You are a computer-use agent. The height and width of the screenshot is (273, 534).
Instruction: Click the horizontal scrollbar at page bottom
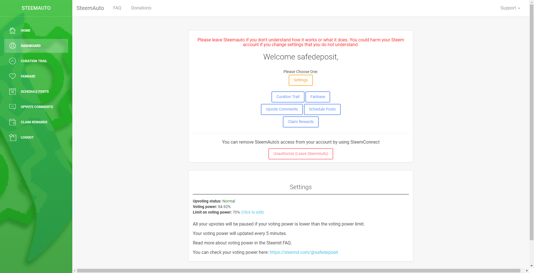(298, 271)
